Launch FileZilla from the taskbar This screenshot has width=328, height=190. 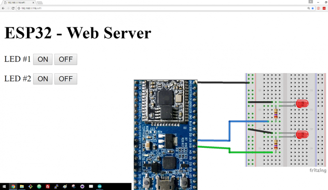tap(48, 187)
